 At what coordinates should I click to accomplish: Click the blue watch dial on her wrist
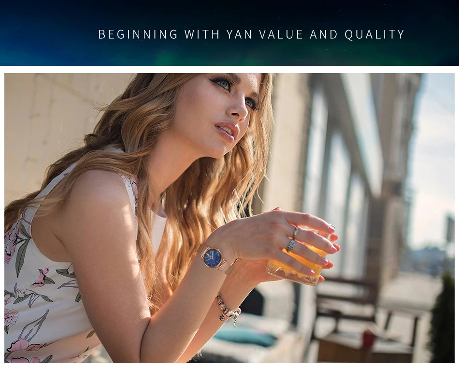212,258
